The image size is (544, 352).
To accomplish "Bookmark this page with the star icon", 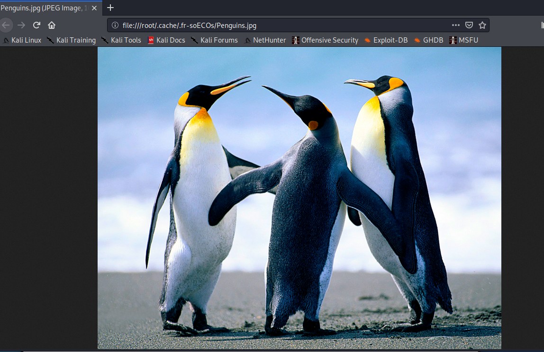I will pos(482,25).
